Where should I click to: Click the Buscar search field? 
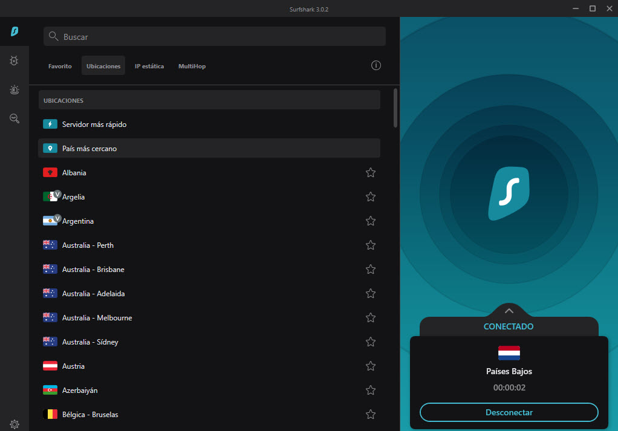click(x=215, y=36)
